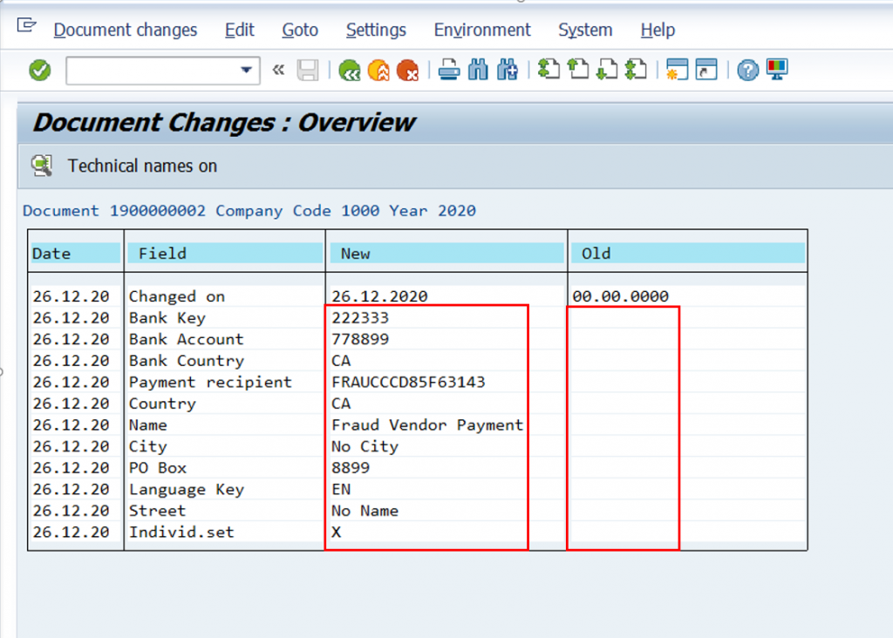Select the Field column header
The image size is (893, 638).
pos(225,254)
